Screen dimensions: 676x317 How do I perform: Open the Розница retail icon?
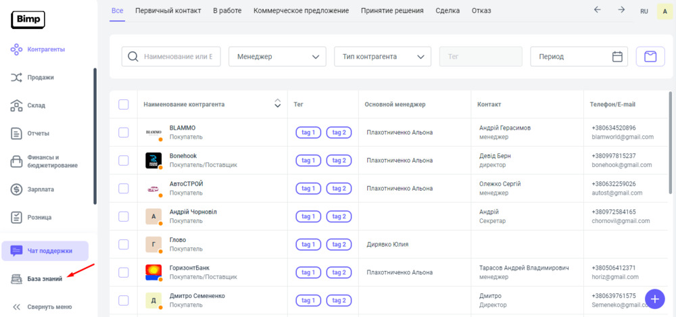pyautogui.click(x=17, y=217)
